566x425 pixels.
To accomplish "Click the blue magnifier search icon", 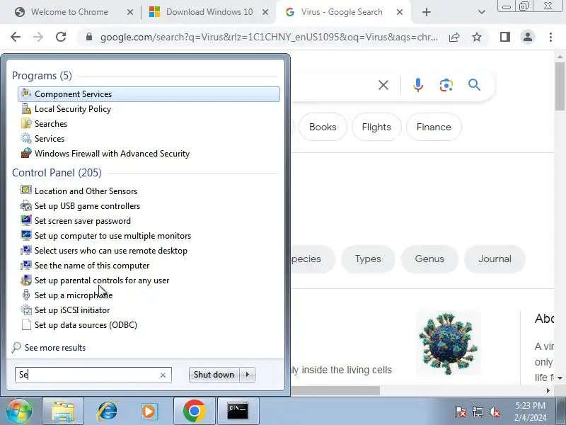I will [474, 85].
